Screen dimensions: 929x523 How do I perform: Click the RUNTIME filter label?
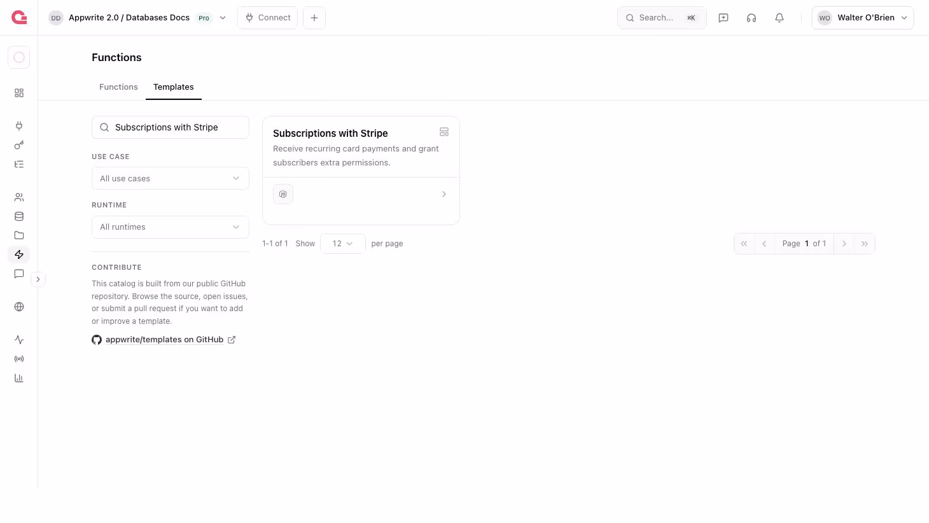[109, 205]
